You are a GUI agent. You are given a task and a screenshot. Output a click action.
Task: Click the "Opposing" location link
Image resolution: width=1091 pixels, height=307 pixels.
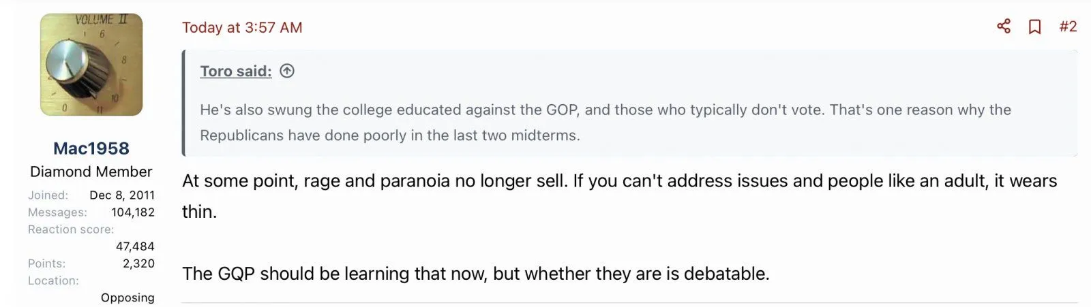pos(128,297)
